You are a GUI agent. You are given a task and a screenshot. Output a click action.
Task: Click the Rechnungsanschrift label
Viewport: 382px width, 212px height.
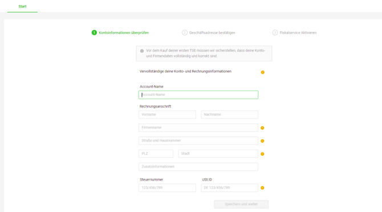(155, 107)
